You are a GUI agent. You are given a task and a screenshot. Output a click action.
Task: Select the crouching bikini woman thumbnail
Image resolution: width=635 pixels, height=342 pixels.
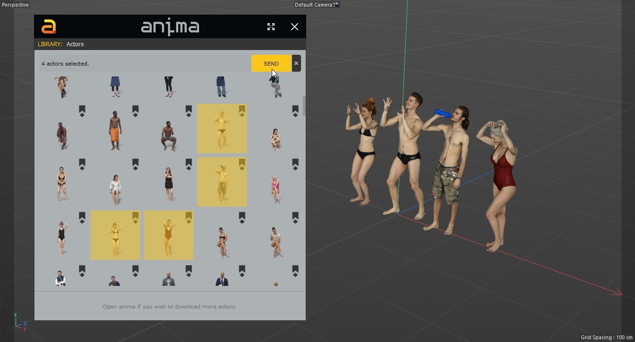click(x=276, y=139)
